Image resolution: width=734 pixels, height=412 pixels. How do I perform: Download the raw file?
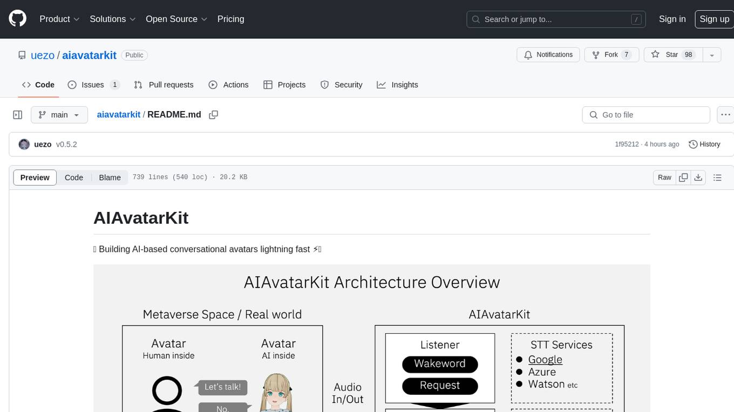(698, 177)
